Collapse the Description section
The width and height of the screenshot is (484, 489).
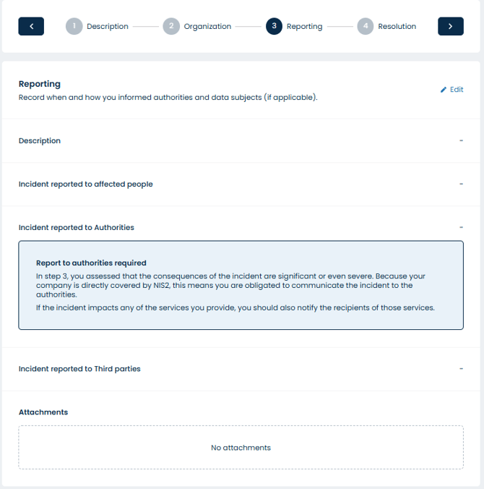pyautogui.click(x=461, y=140)
